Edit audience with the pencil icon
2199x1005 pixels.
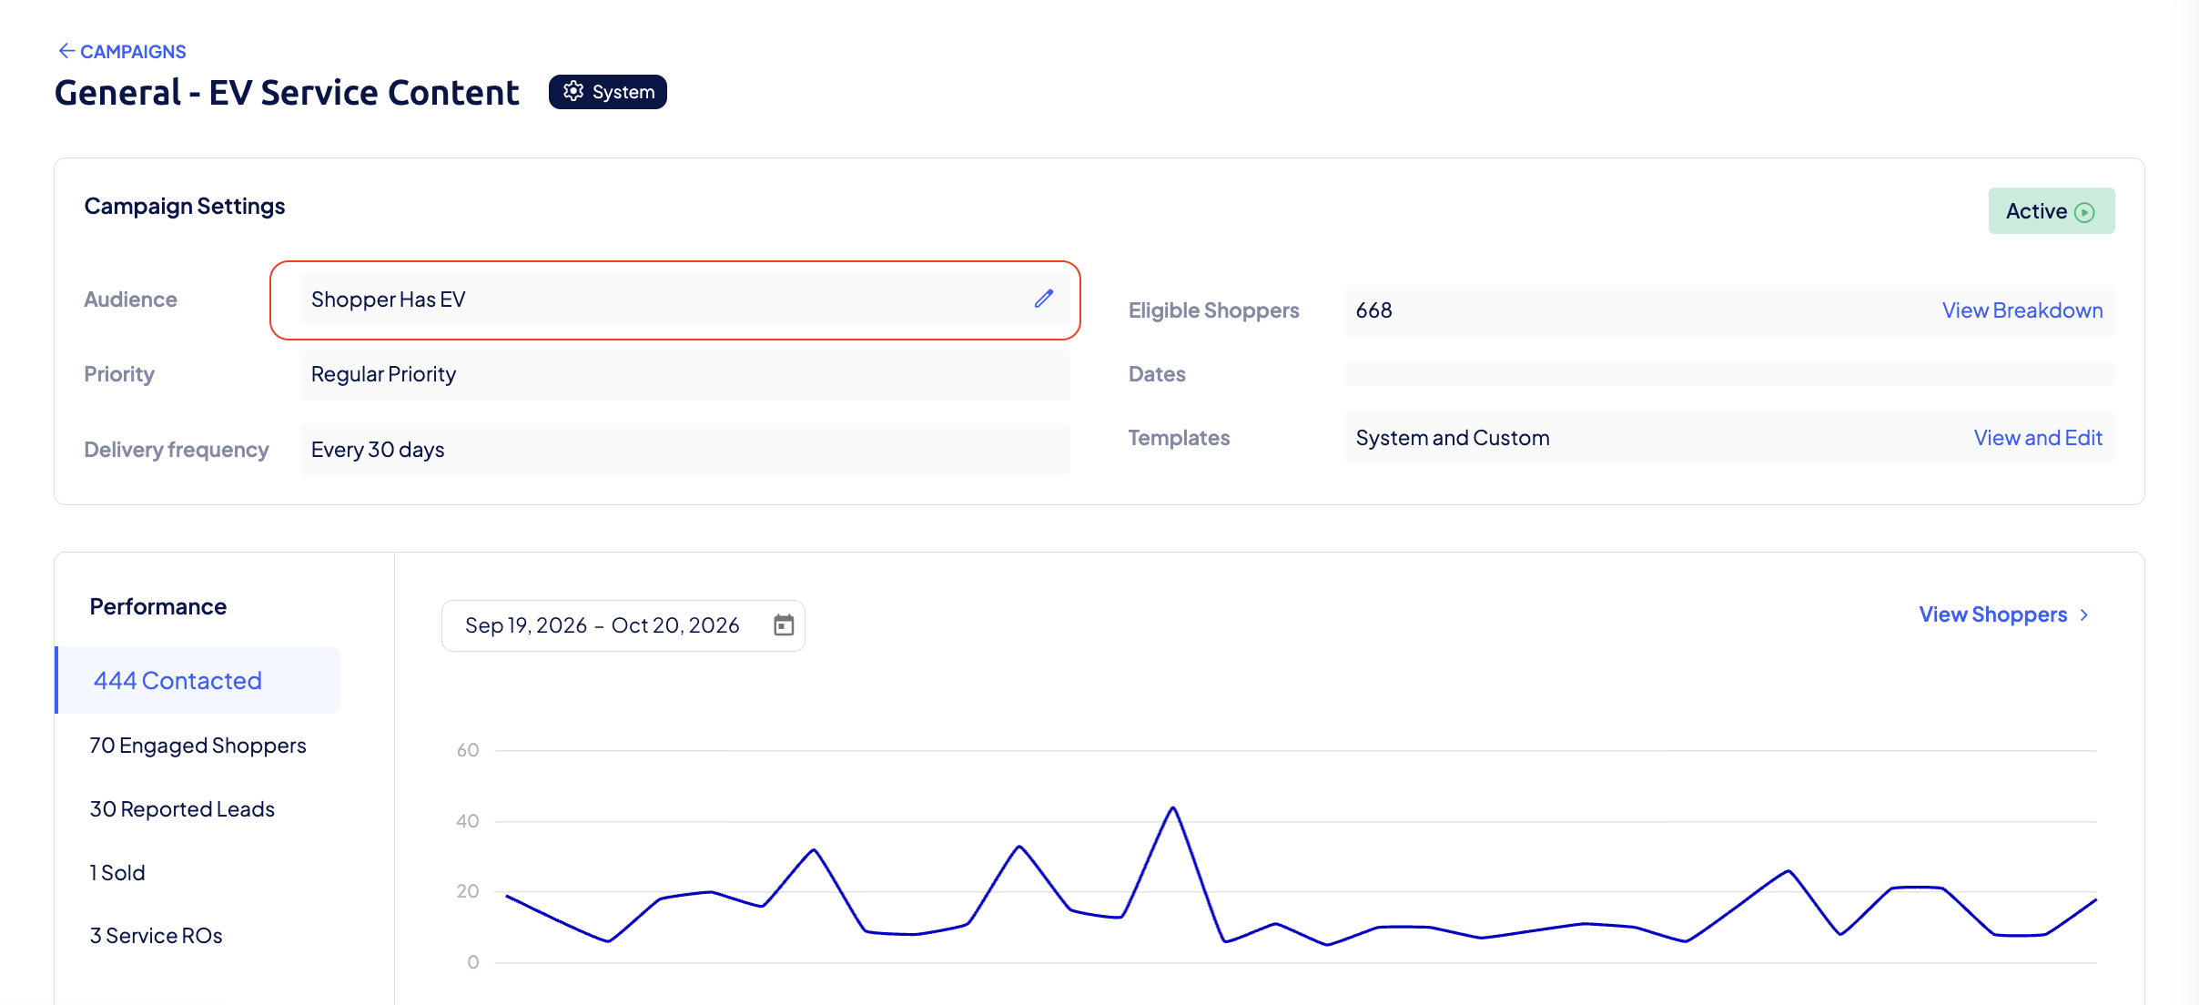click(x=1044, y=299)
